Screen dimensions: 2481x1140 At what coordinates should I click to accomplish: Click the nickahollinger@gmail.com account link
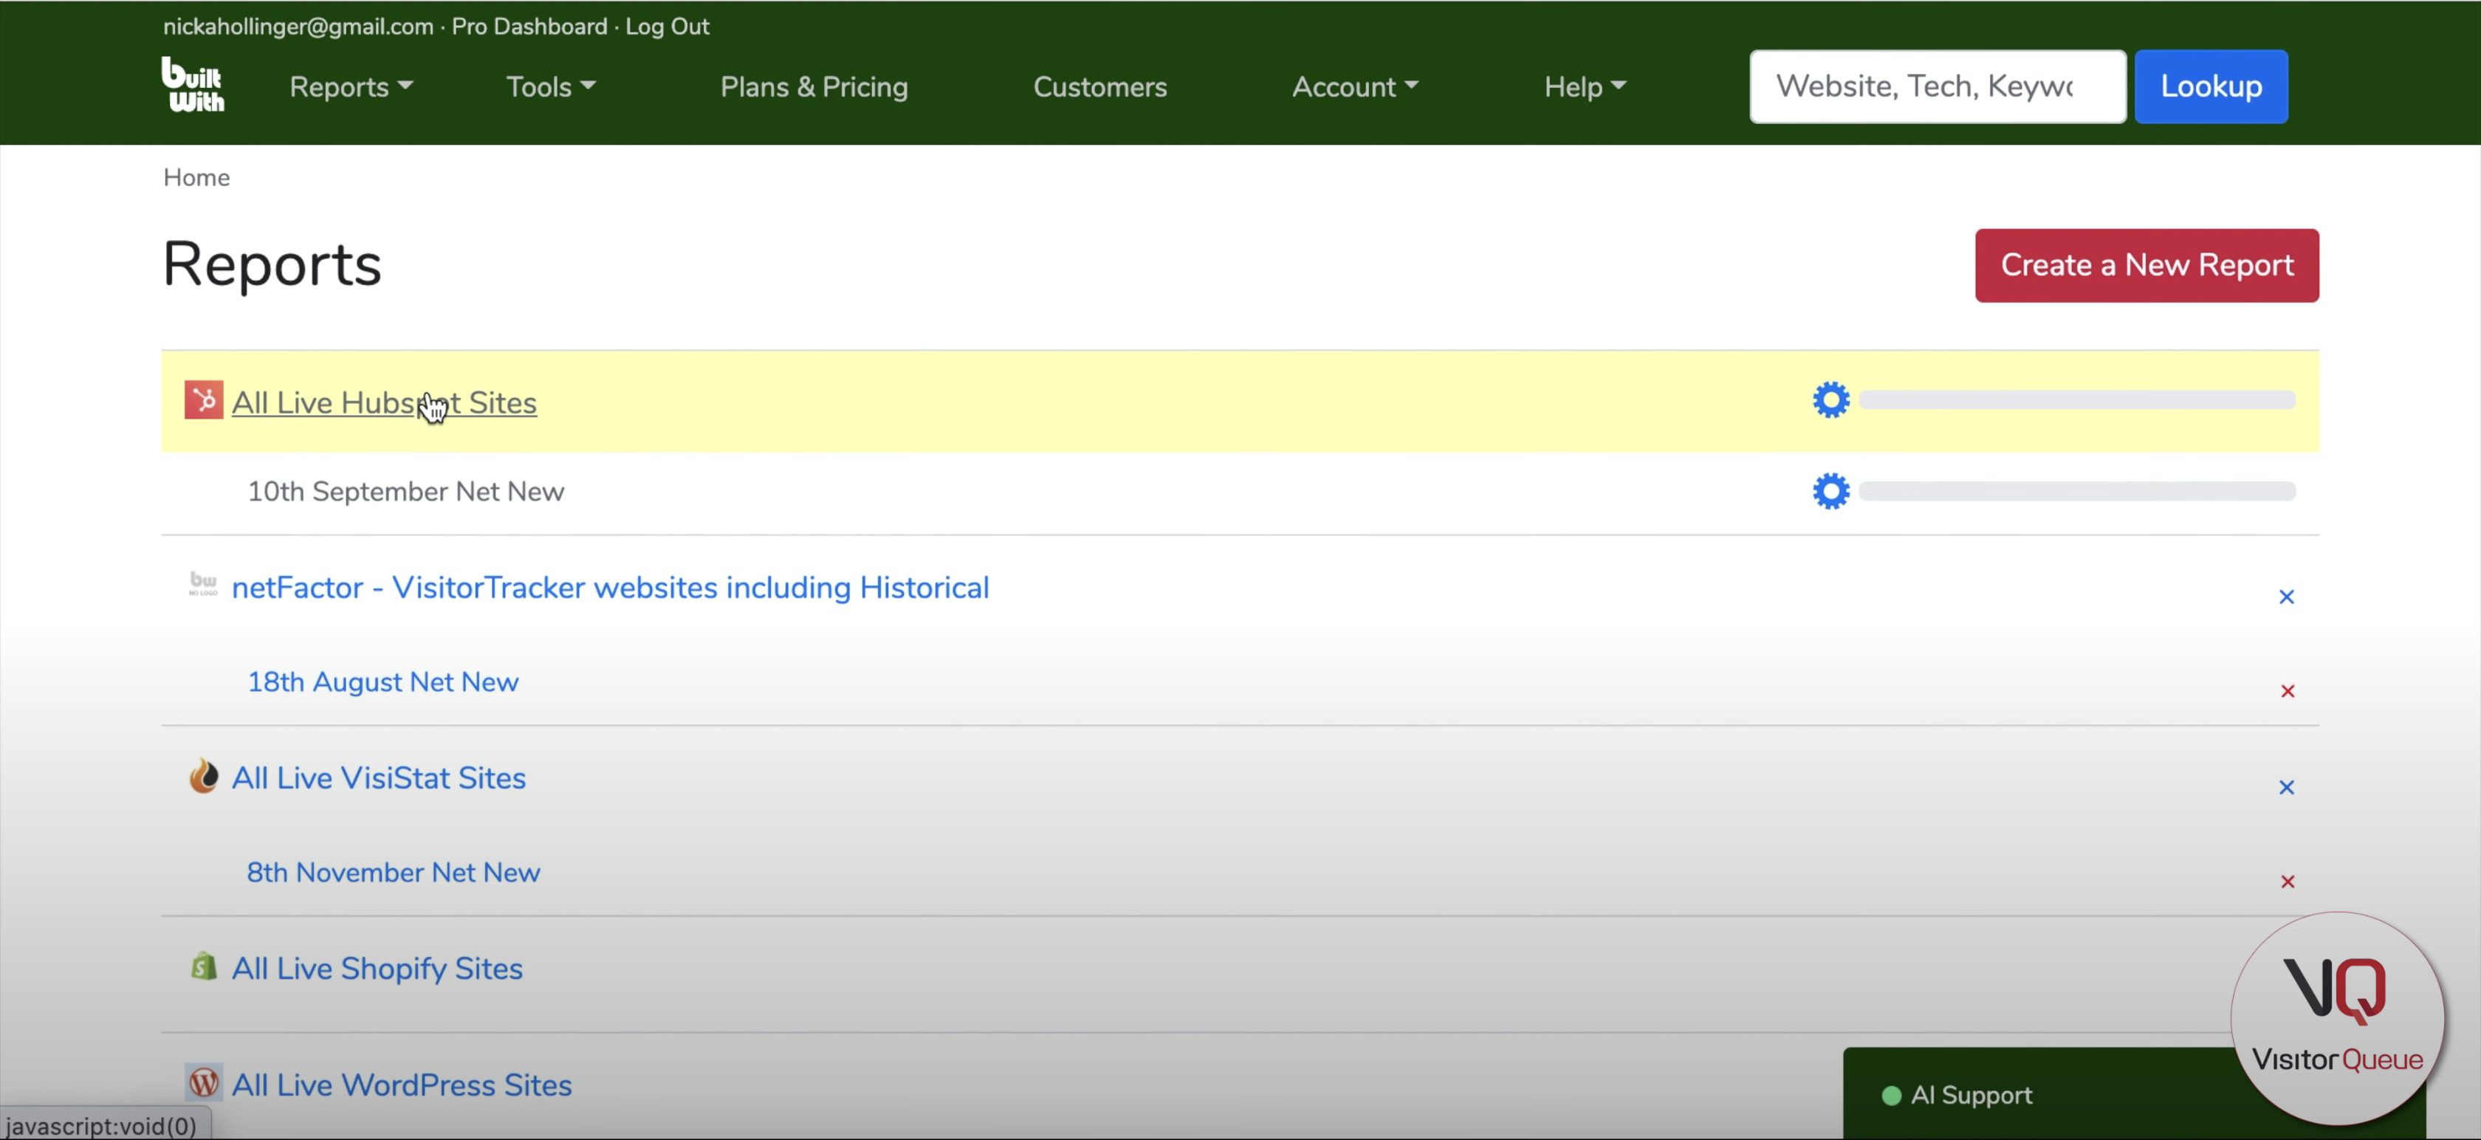(298, 26)
